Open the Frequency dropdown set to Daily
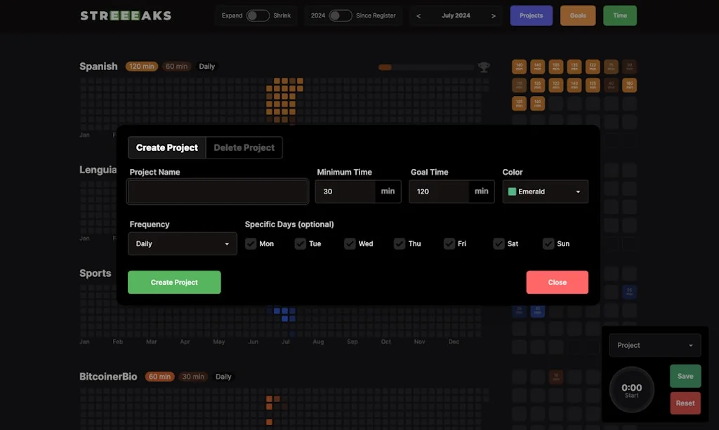The height and width of the screenshot is (430, 719). point(182,243)
